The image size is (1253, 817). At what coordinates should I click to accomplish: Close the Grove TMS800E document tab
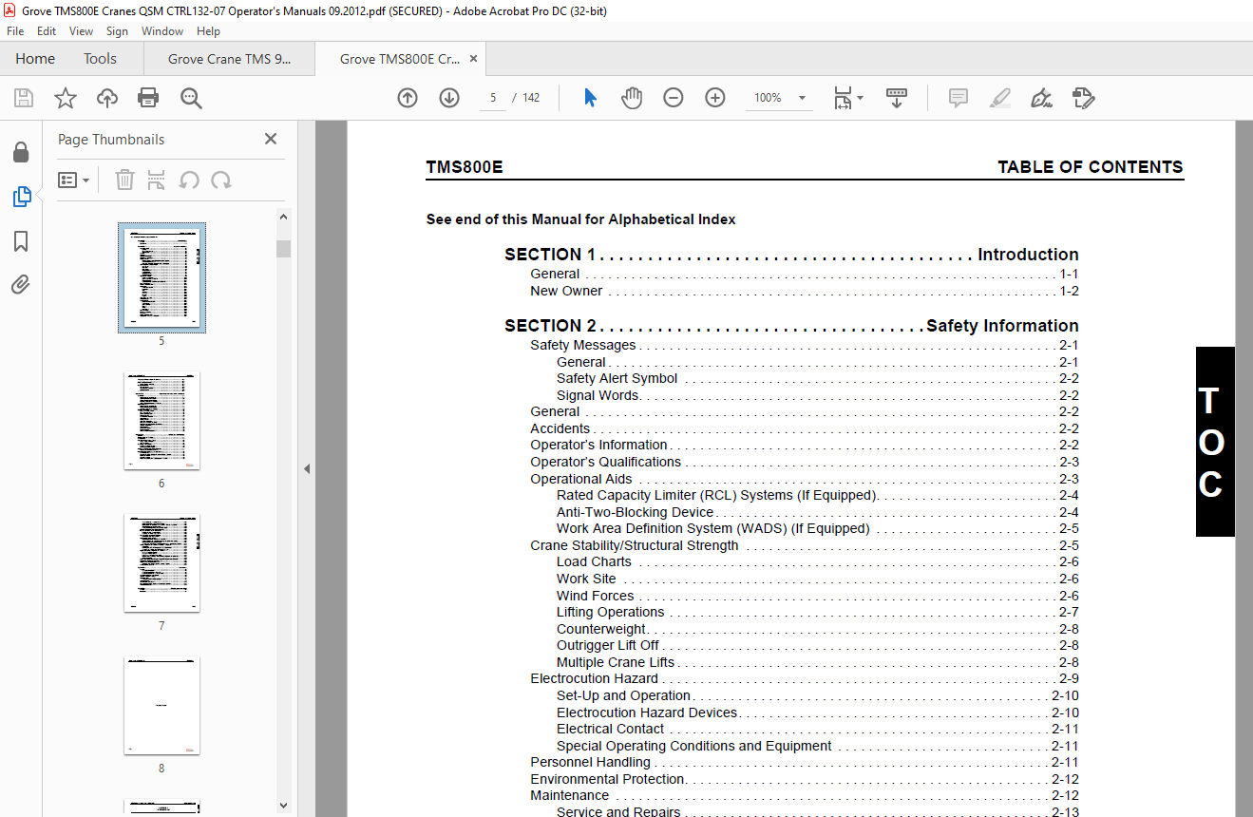[x=473, y=59]
